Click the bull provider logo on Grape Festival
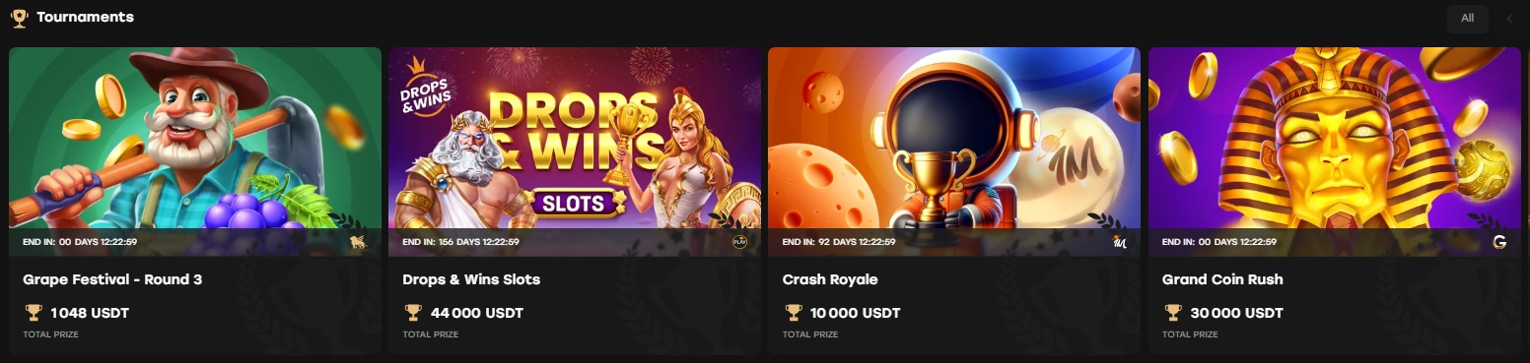Screen dimensions: 1530x363 coord(357,242)
